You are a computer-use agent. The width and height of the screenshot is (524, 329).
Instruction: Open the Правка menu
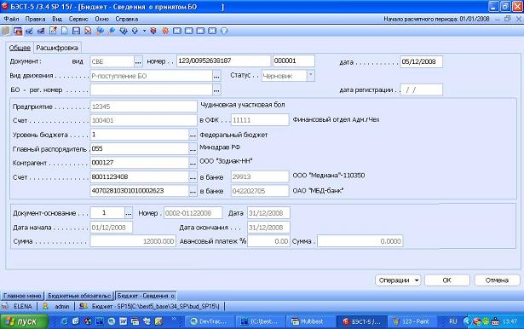coord(35,19)
